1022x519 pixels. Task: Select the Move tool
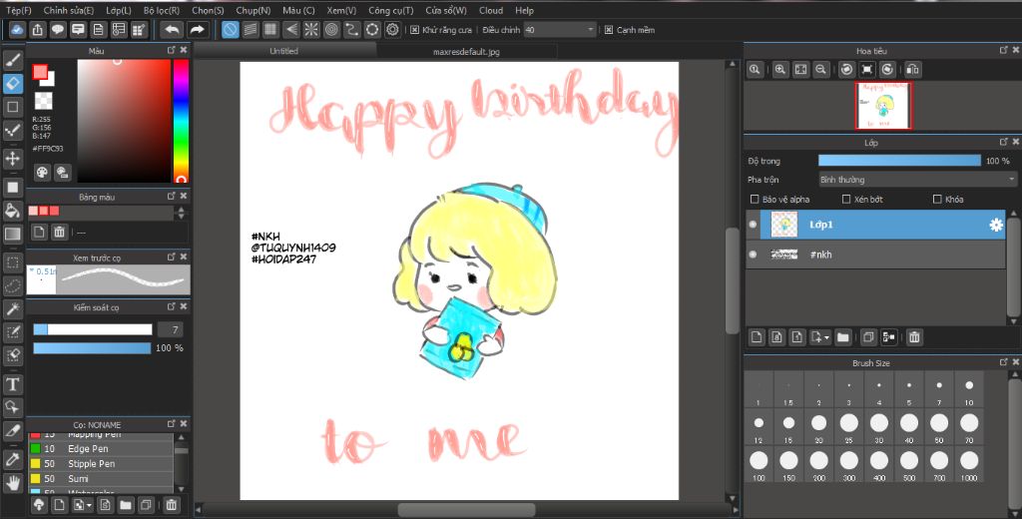click(13, 159)
